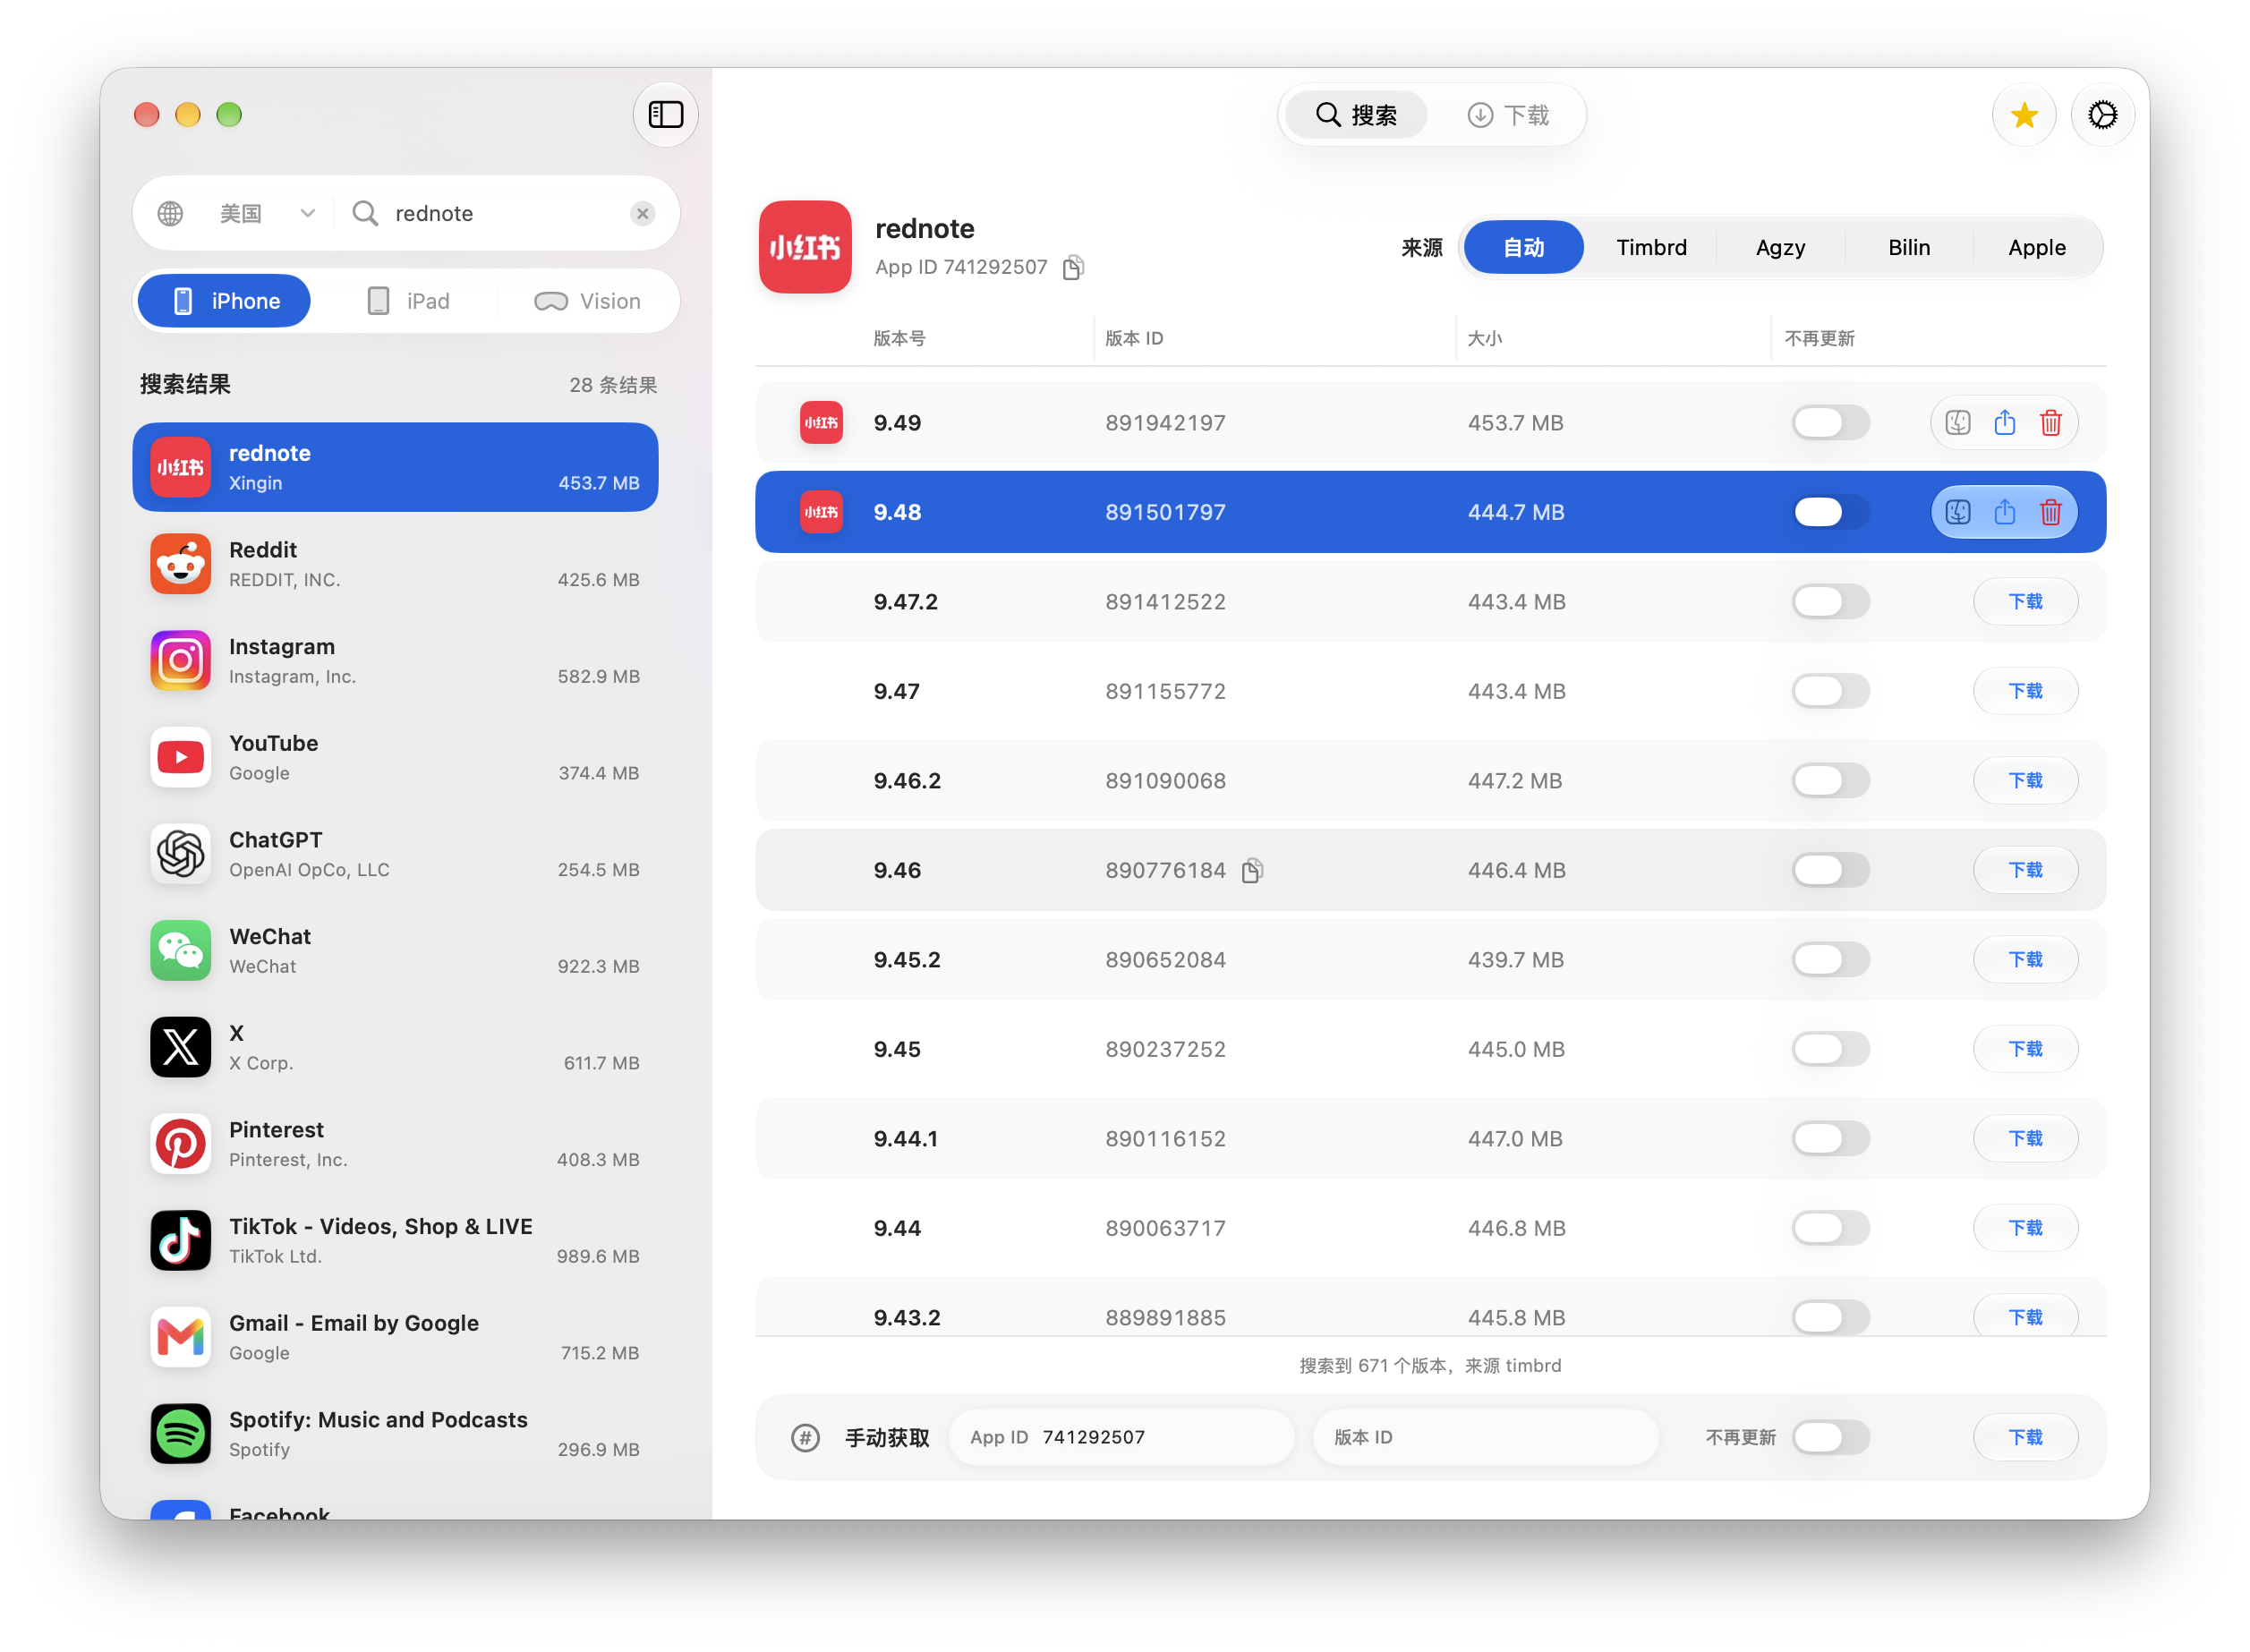This screenshot has width=2250, height=1652.
Task: Select WeChat in search results
Action: coord(395,951)
